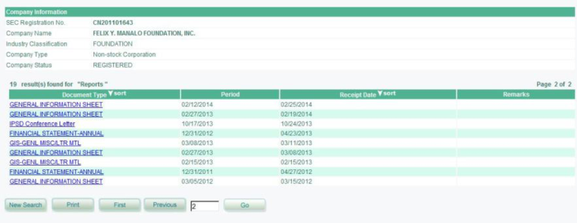Click the REGISTERED company status value
Screen dimensions: 577x223
pos(113,65)
